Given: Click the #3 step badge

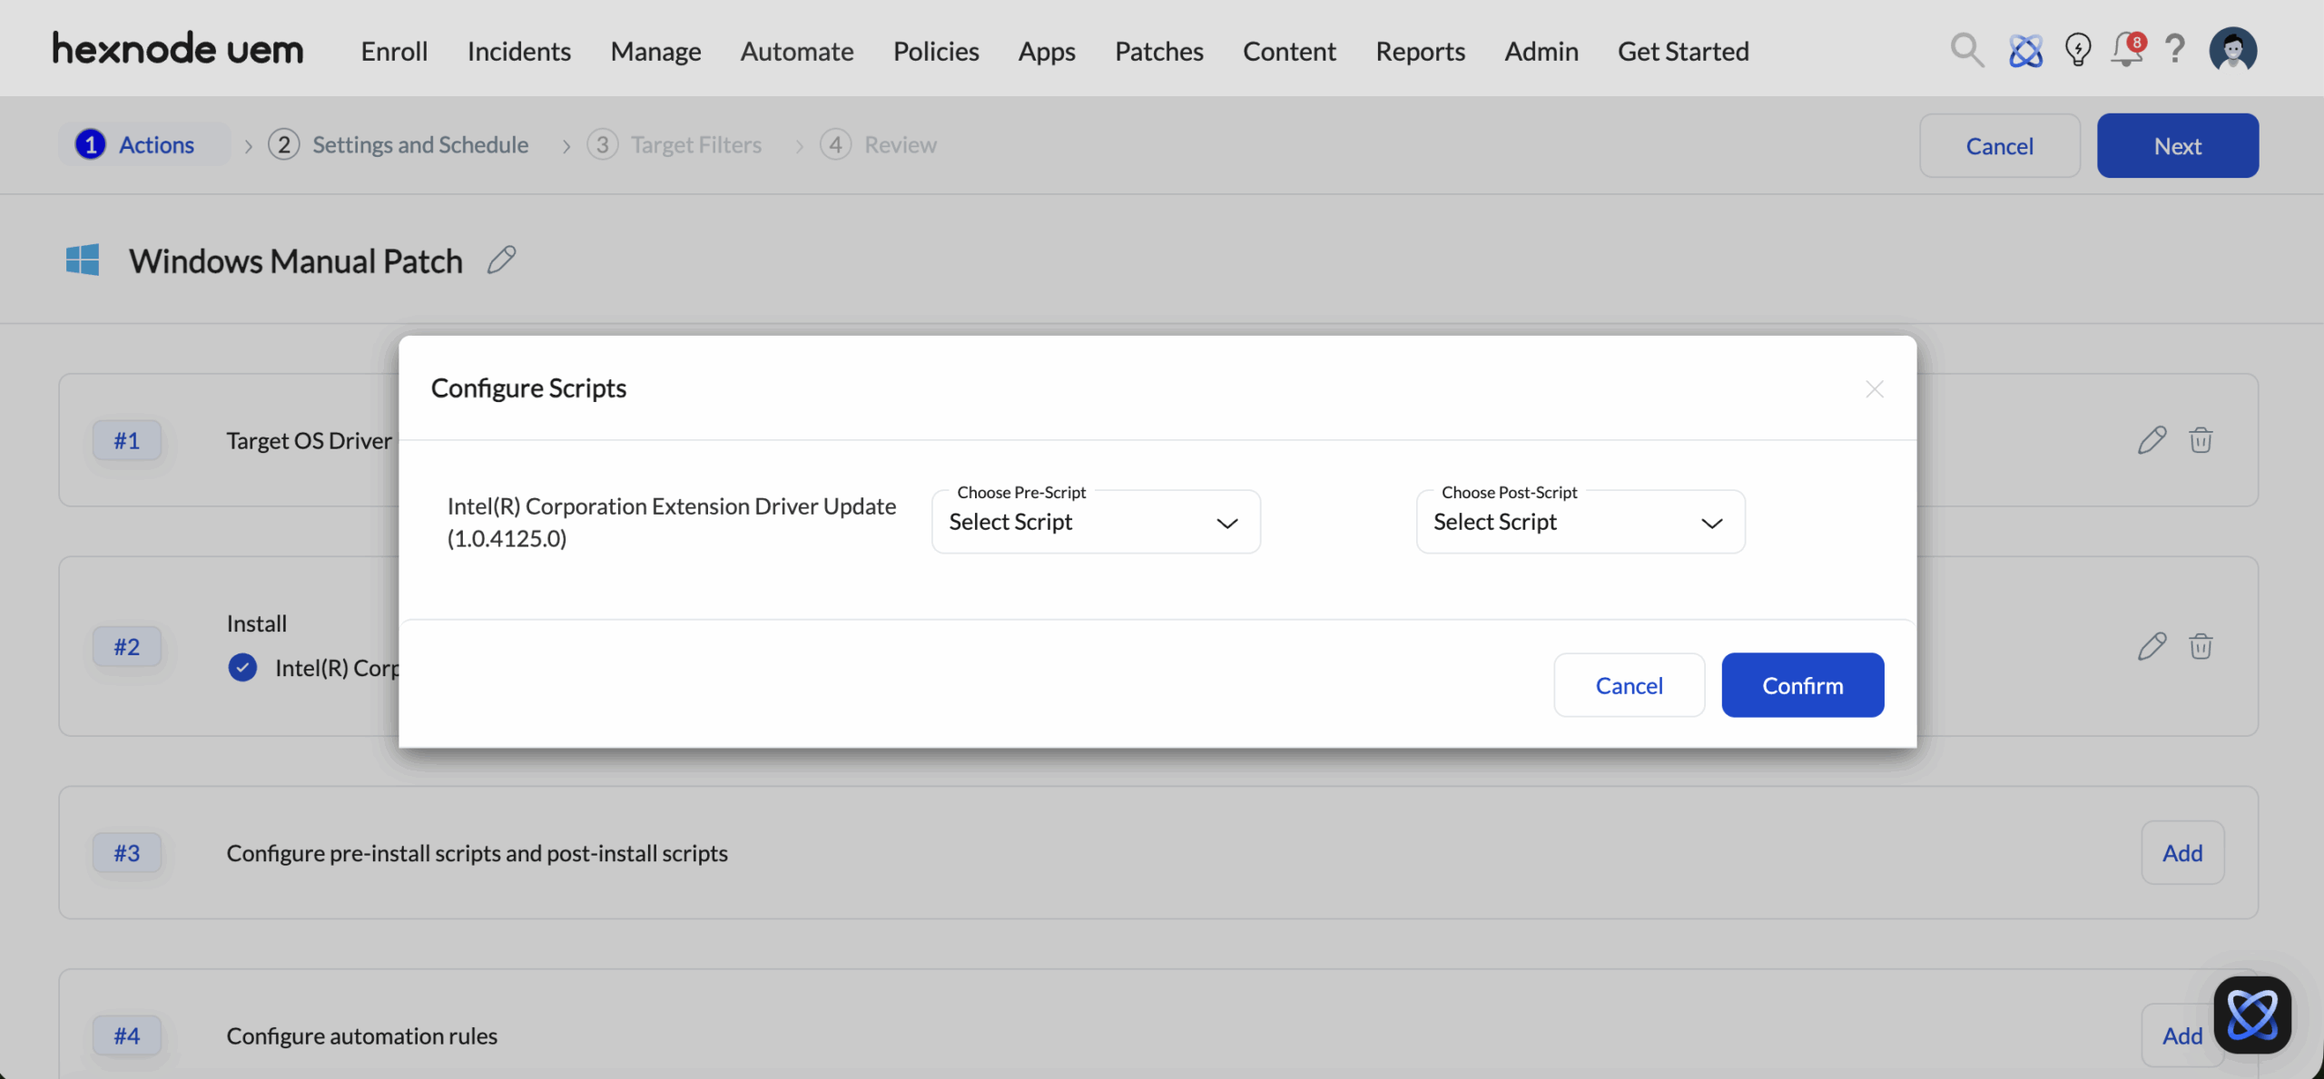Looking at the screenshot, I should tap(127, 852).
